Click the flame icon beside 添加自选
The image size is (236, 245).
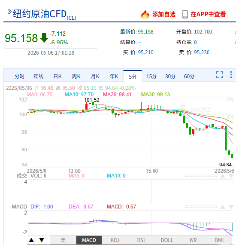tap(145, 14)
